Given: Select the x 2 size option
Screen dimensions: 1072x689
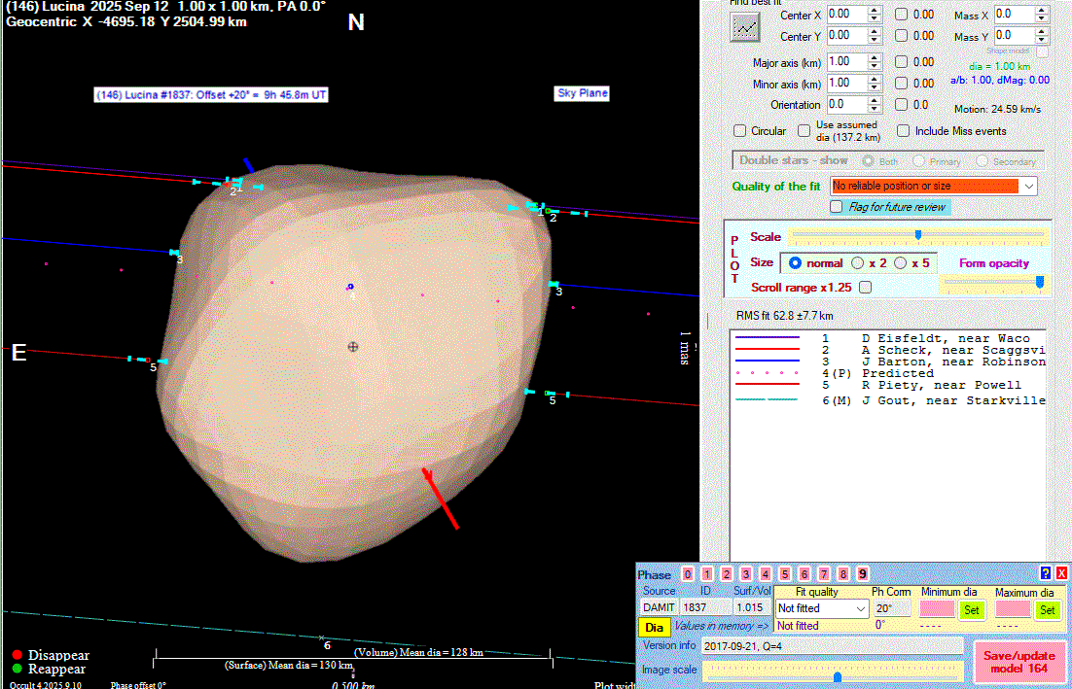Looking at the screenshot, I should click(x=858, y=263).
